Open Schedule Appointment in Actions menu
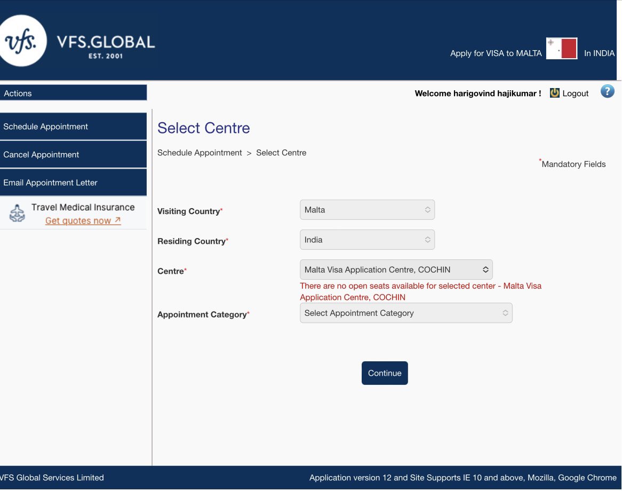622x491 pixels. tap(74, 126)
